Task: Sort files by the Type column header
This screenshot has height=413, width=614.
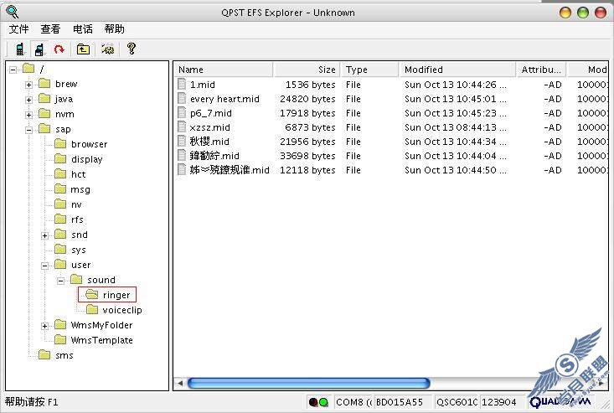Action: pos(369,70)
